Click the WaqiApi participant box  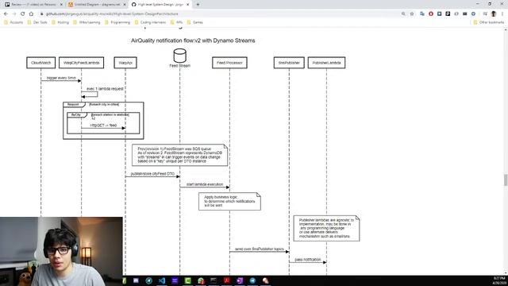click(x=125, y=63)
